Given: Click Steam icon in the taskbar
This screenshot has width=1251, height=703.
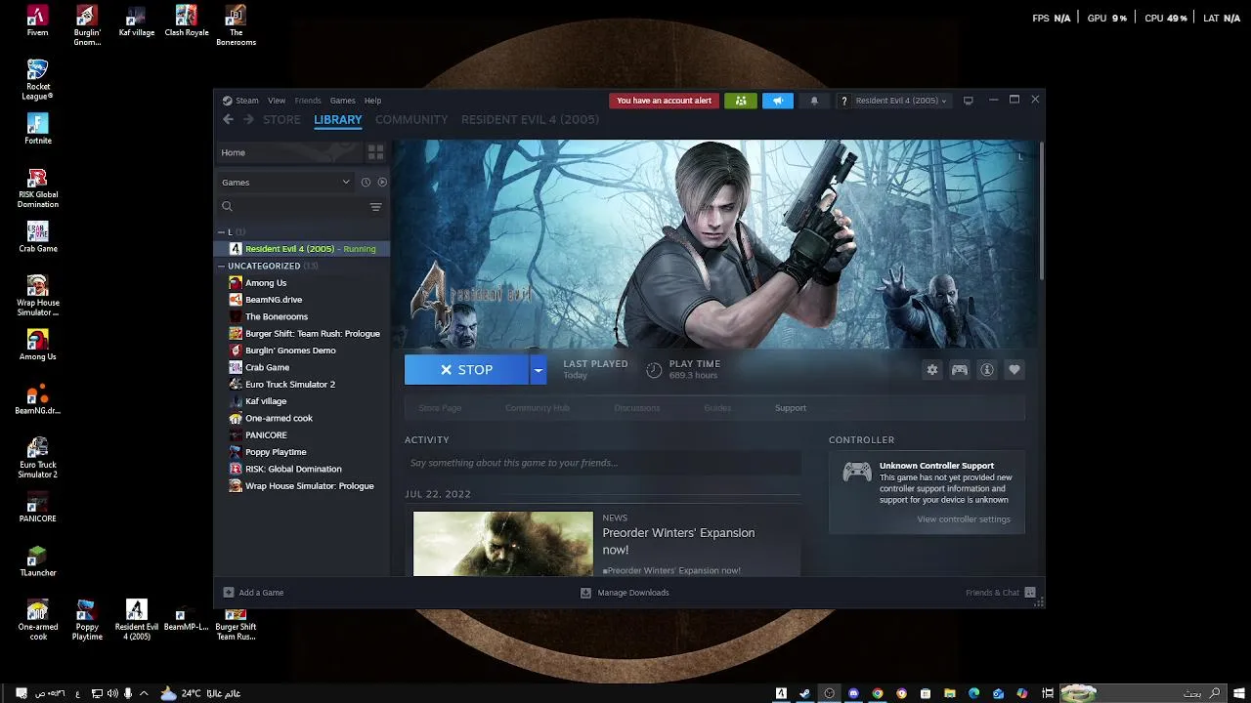Looking at the screenshot, I should pyautogui.click(x=804, y=693).
